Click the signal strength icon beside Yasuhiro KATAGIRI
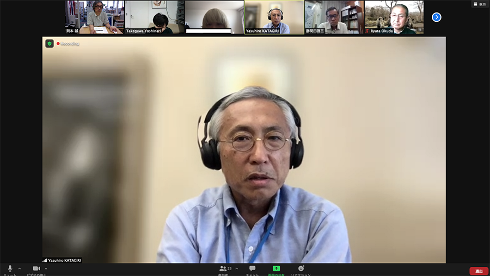The image size is (490, 276). (45, 260)
